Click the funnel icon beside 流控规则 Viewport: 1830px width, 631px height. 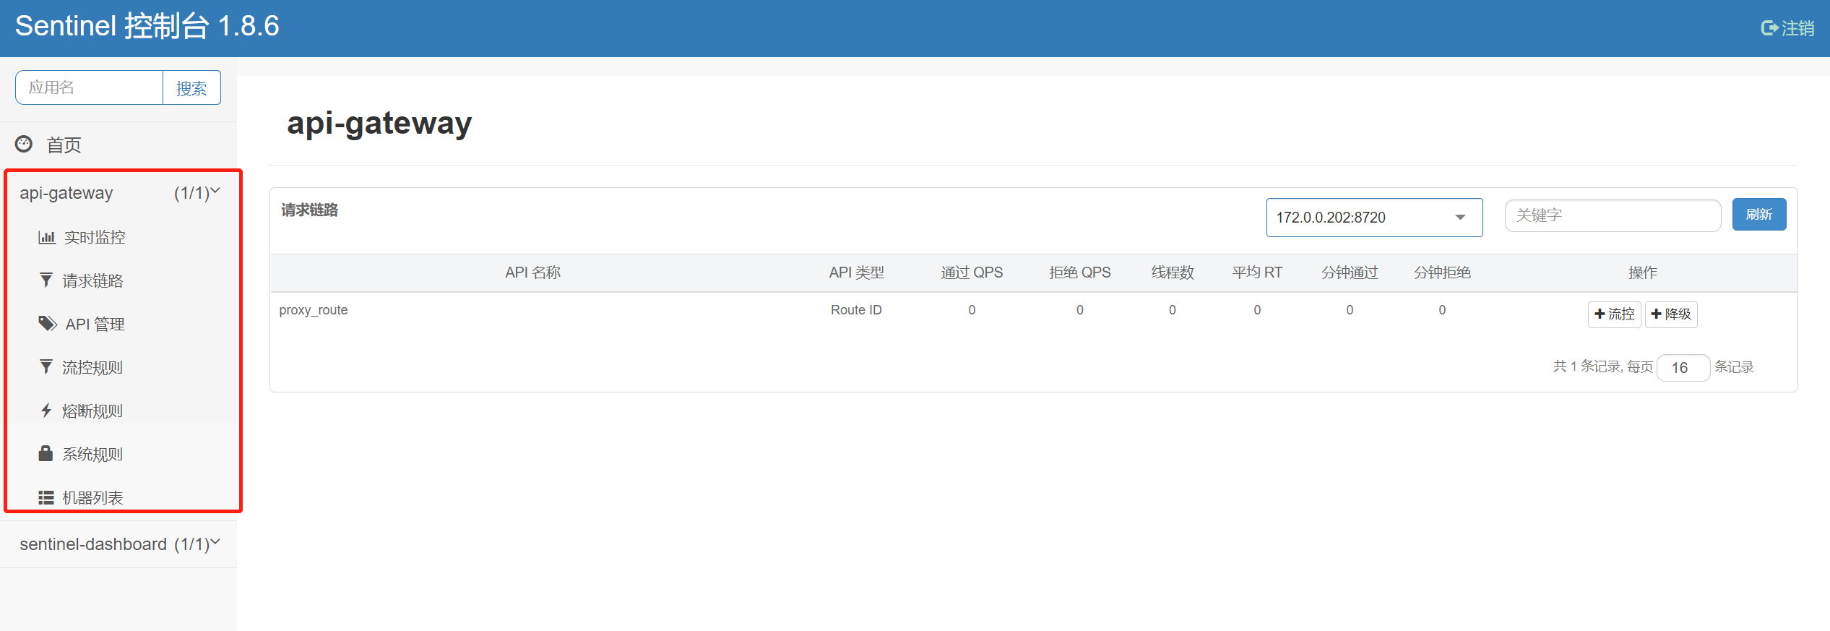(x=46, y=367)
